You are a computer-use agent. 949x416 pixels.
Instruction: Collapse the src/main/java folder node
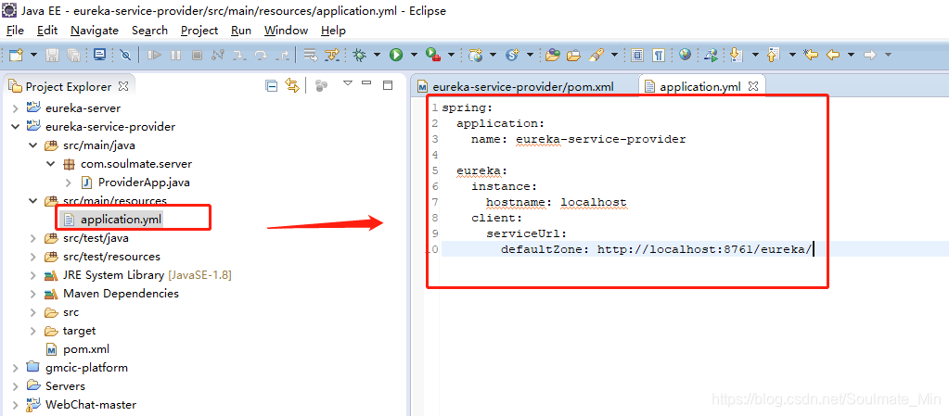[x=33, y=145]
